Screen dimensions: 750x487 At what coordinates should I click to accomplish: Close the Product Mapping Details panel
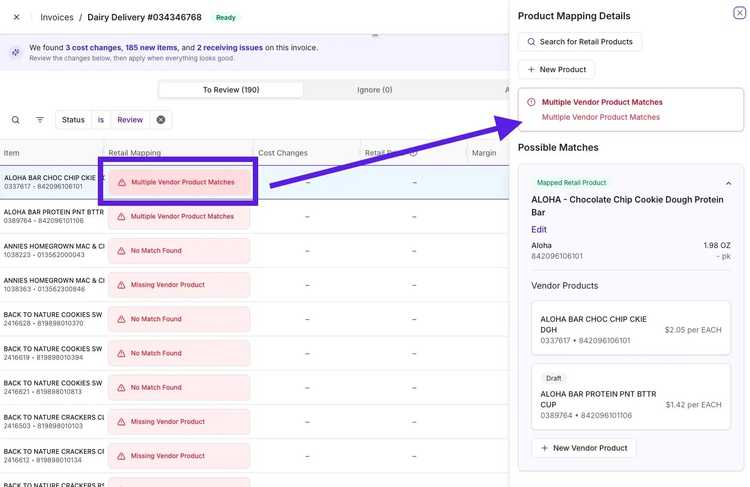click(x=740, y=13)
